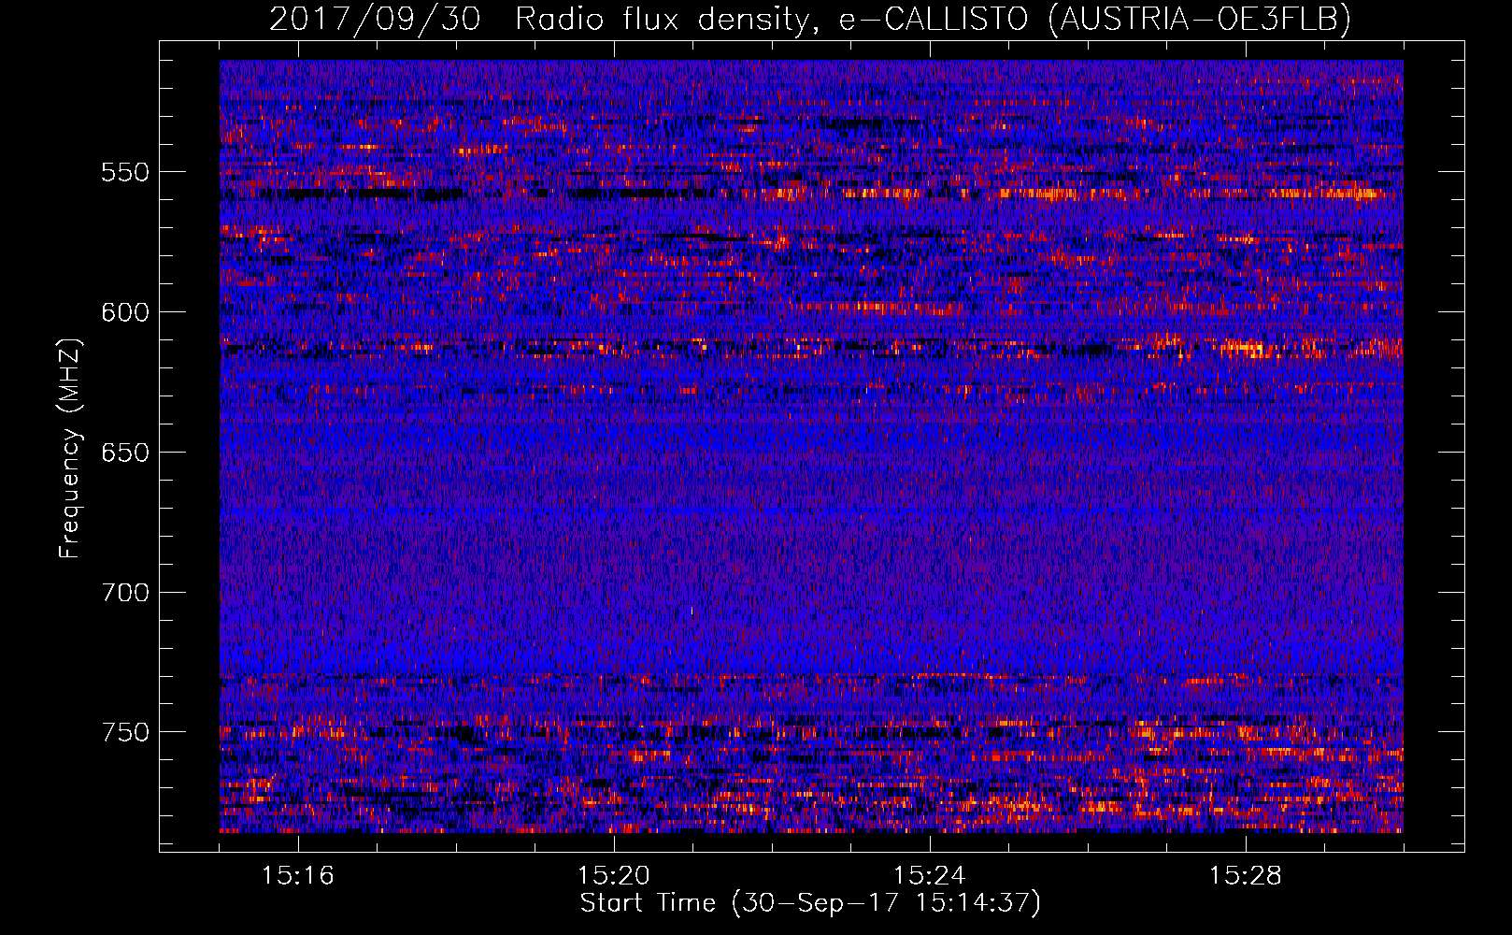The height and width of the screenshot is (935, 1512).
Task: Click the 15:28 time tick label
Action: click(x=1246, y=876)
